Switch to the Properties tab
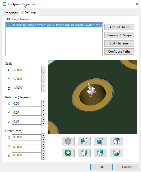Viewport: 141px width, 172px height. tap(10, 13)
